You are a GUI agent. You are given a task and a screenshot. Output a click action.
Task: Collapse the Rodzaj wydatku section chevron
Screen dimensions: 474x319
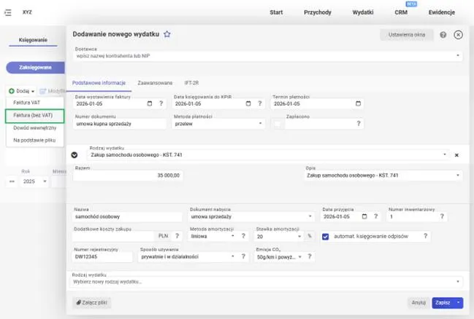coord(74,154)
